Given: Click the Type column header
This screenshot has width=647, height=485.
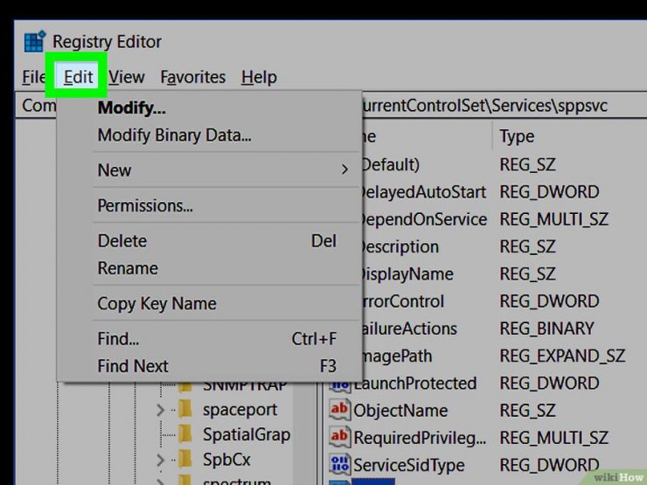Looking at the screenshot, I should click(517, 136).
